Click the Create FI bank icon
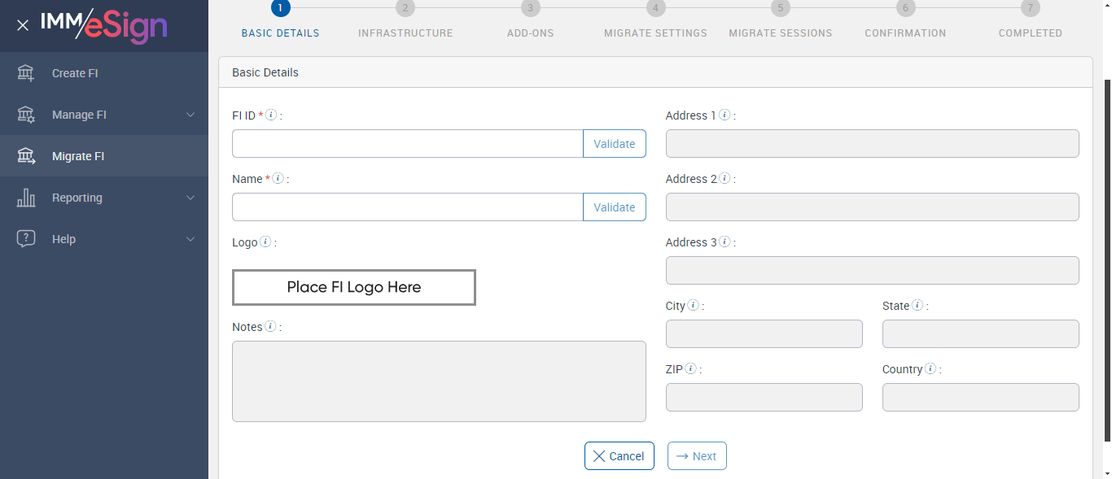 [x=26, y=73]
